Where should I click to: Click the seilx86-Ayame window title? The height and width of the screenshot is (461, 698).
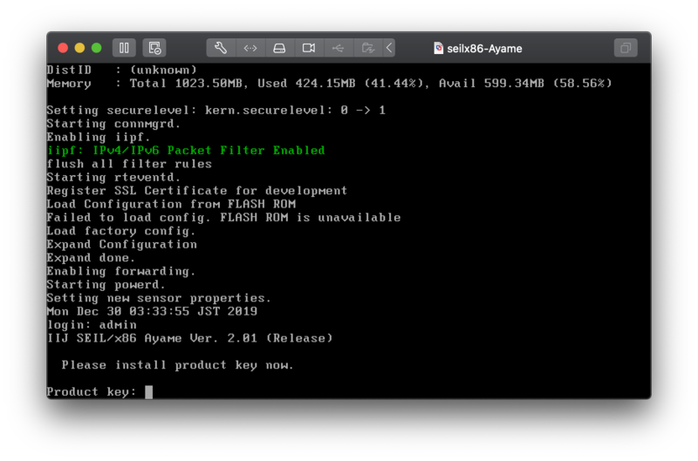(x=484, y=49)
